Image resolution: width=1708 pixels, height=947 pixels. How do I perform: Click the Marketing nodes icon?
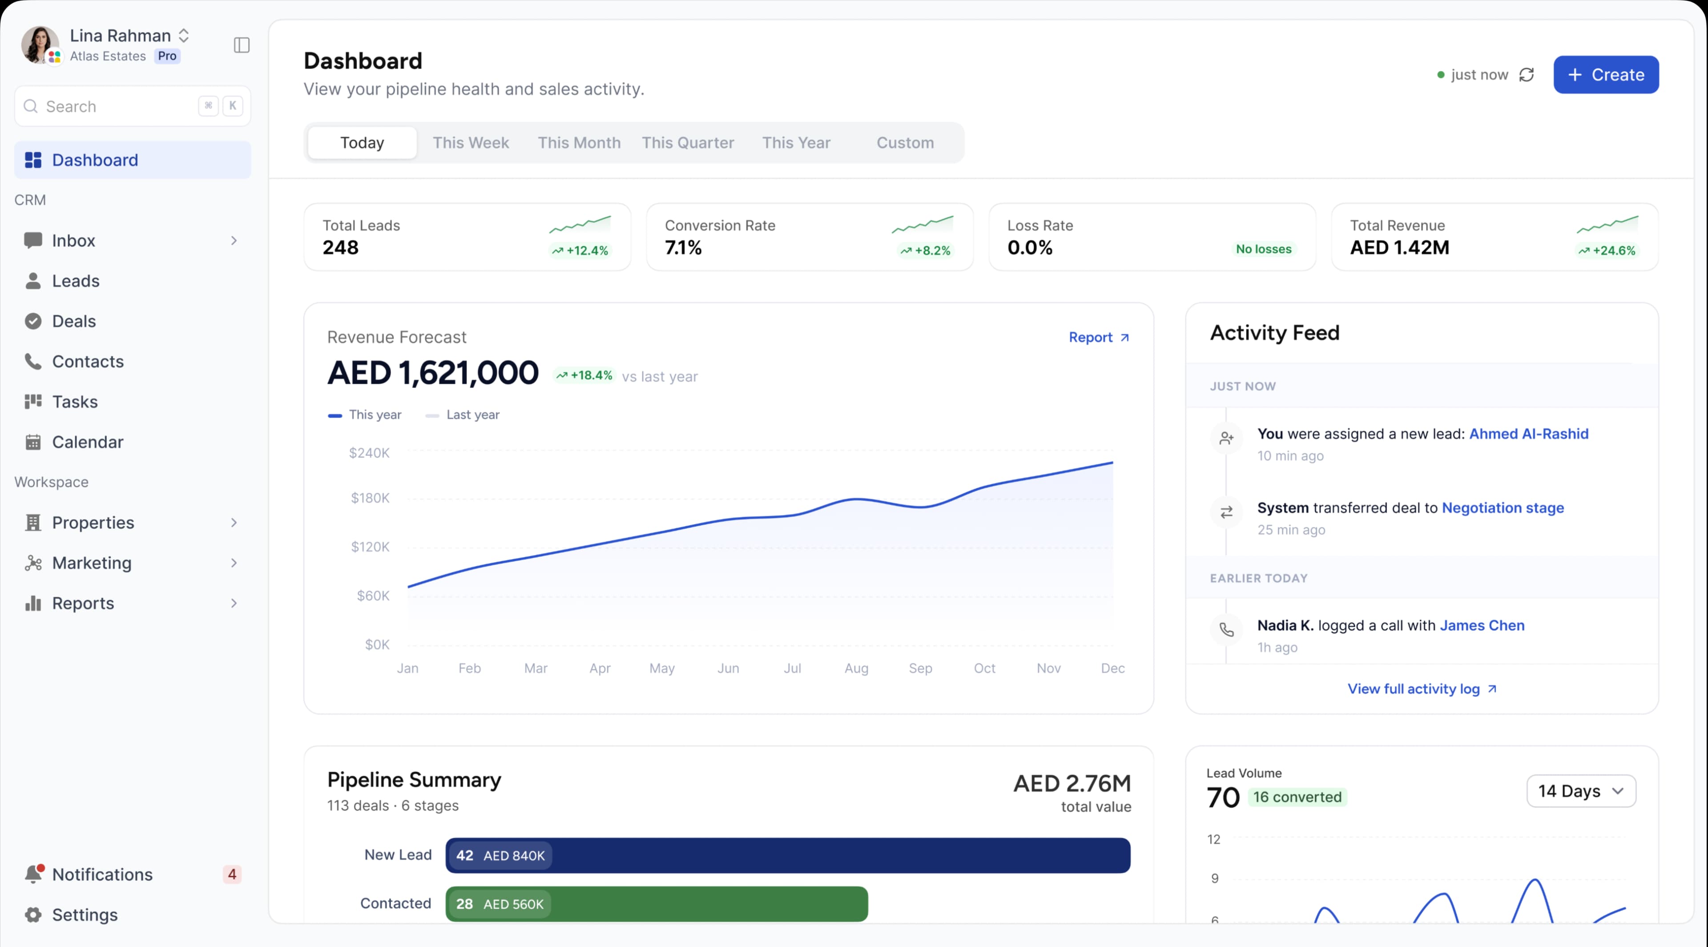tap(32, 563)
